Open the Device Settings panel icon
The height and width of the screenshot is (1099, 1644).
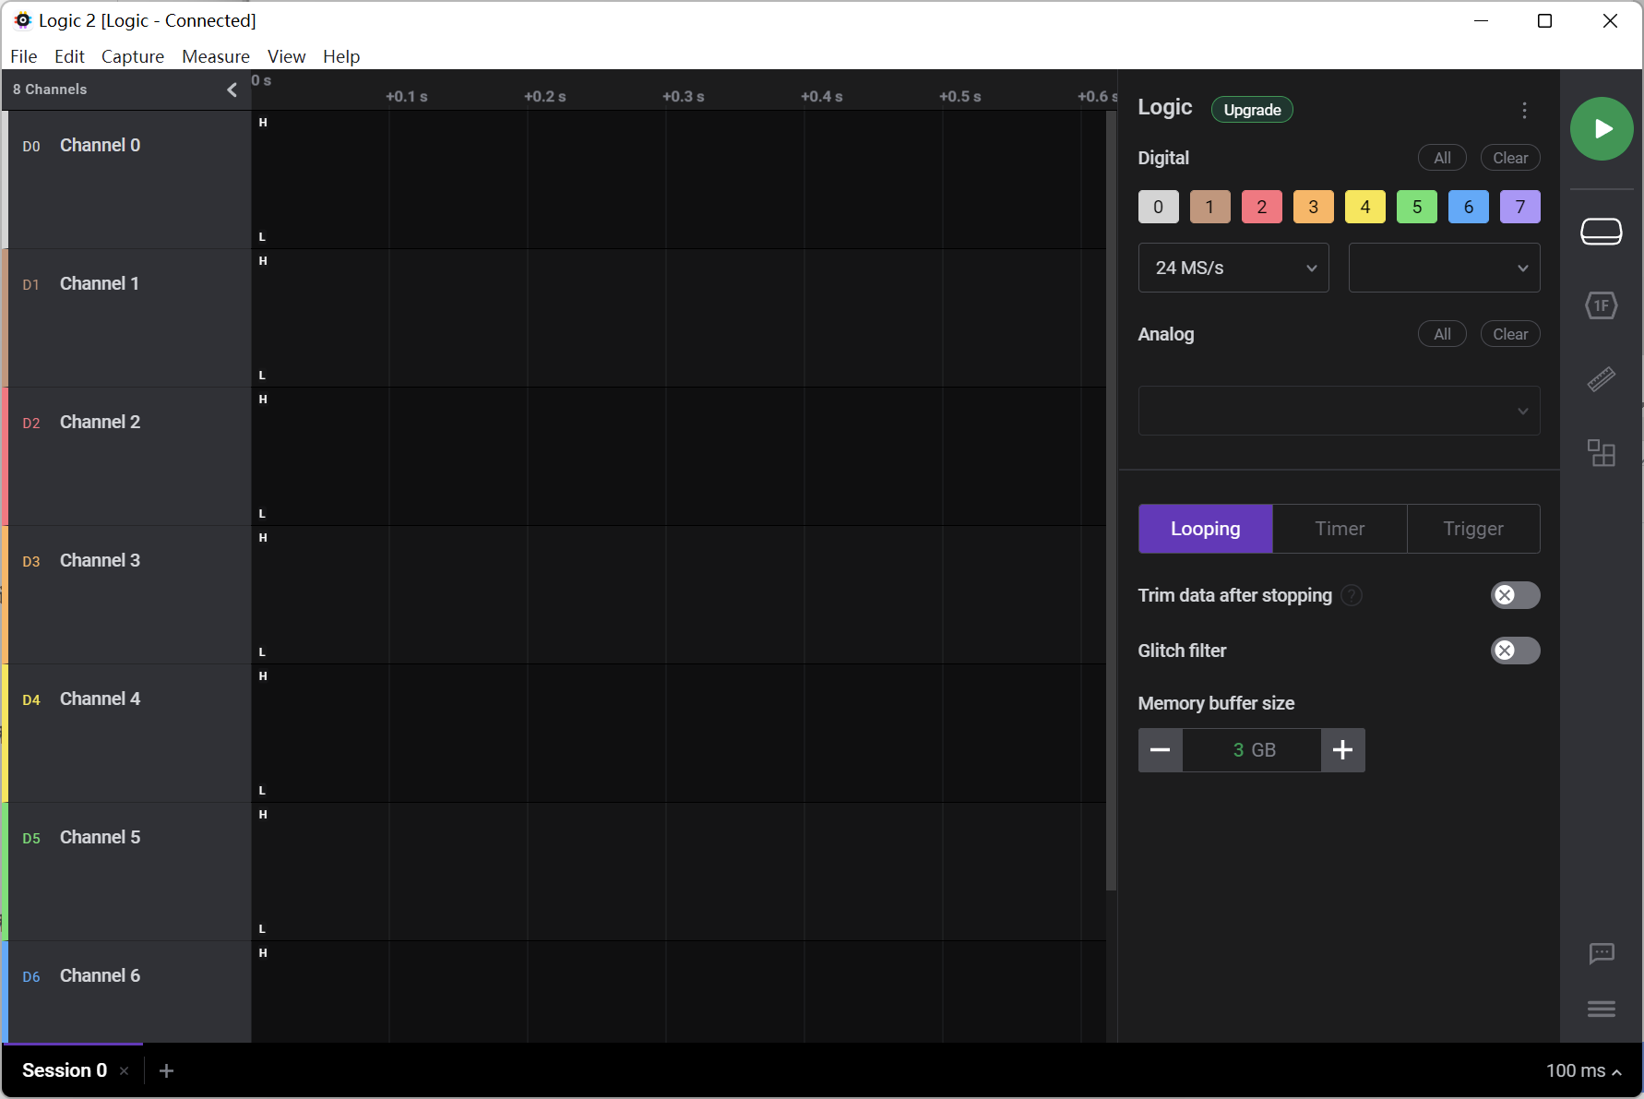[x=1602, y=232]
